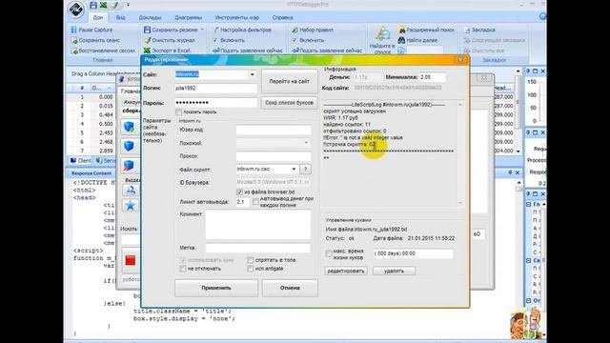This screenshot has width=610, height=343.
Task: Click the red stop square icon
Action: (131, 260)
